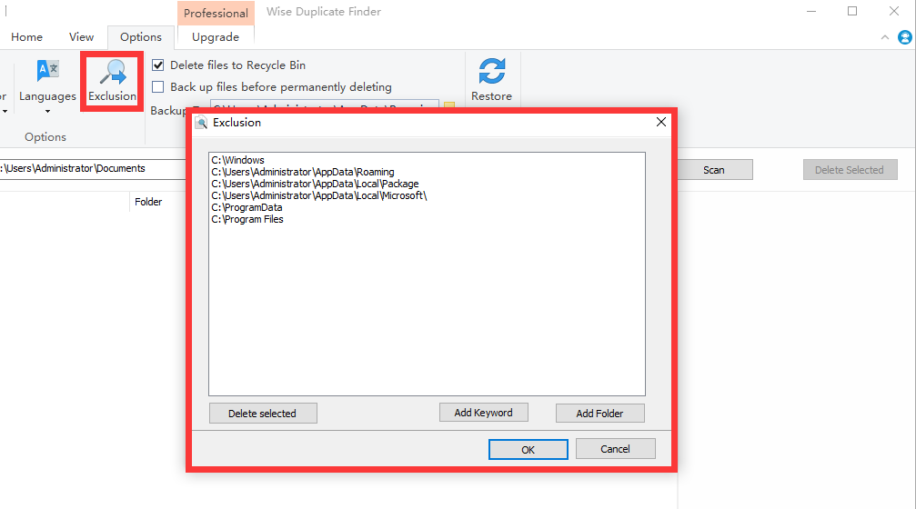Click Delete selected in Exclusion dialog
The height and width of the screenshot is (509, 916).
(263, 414)
